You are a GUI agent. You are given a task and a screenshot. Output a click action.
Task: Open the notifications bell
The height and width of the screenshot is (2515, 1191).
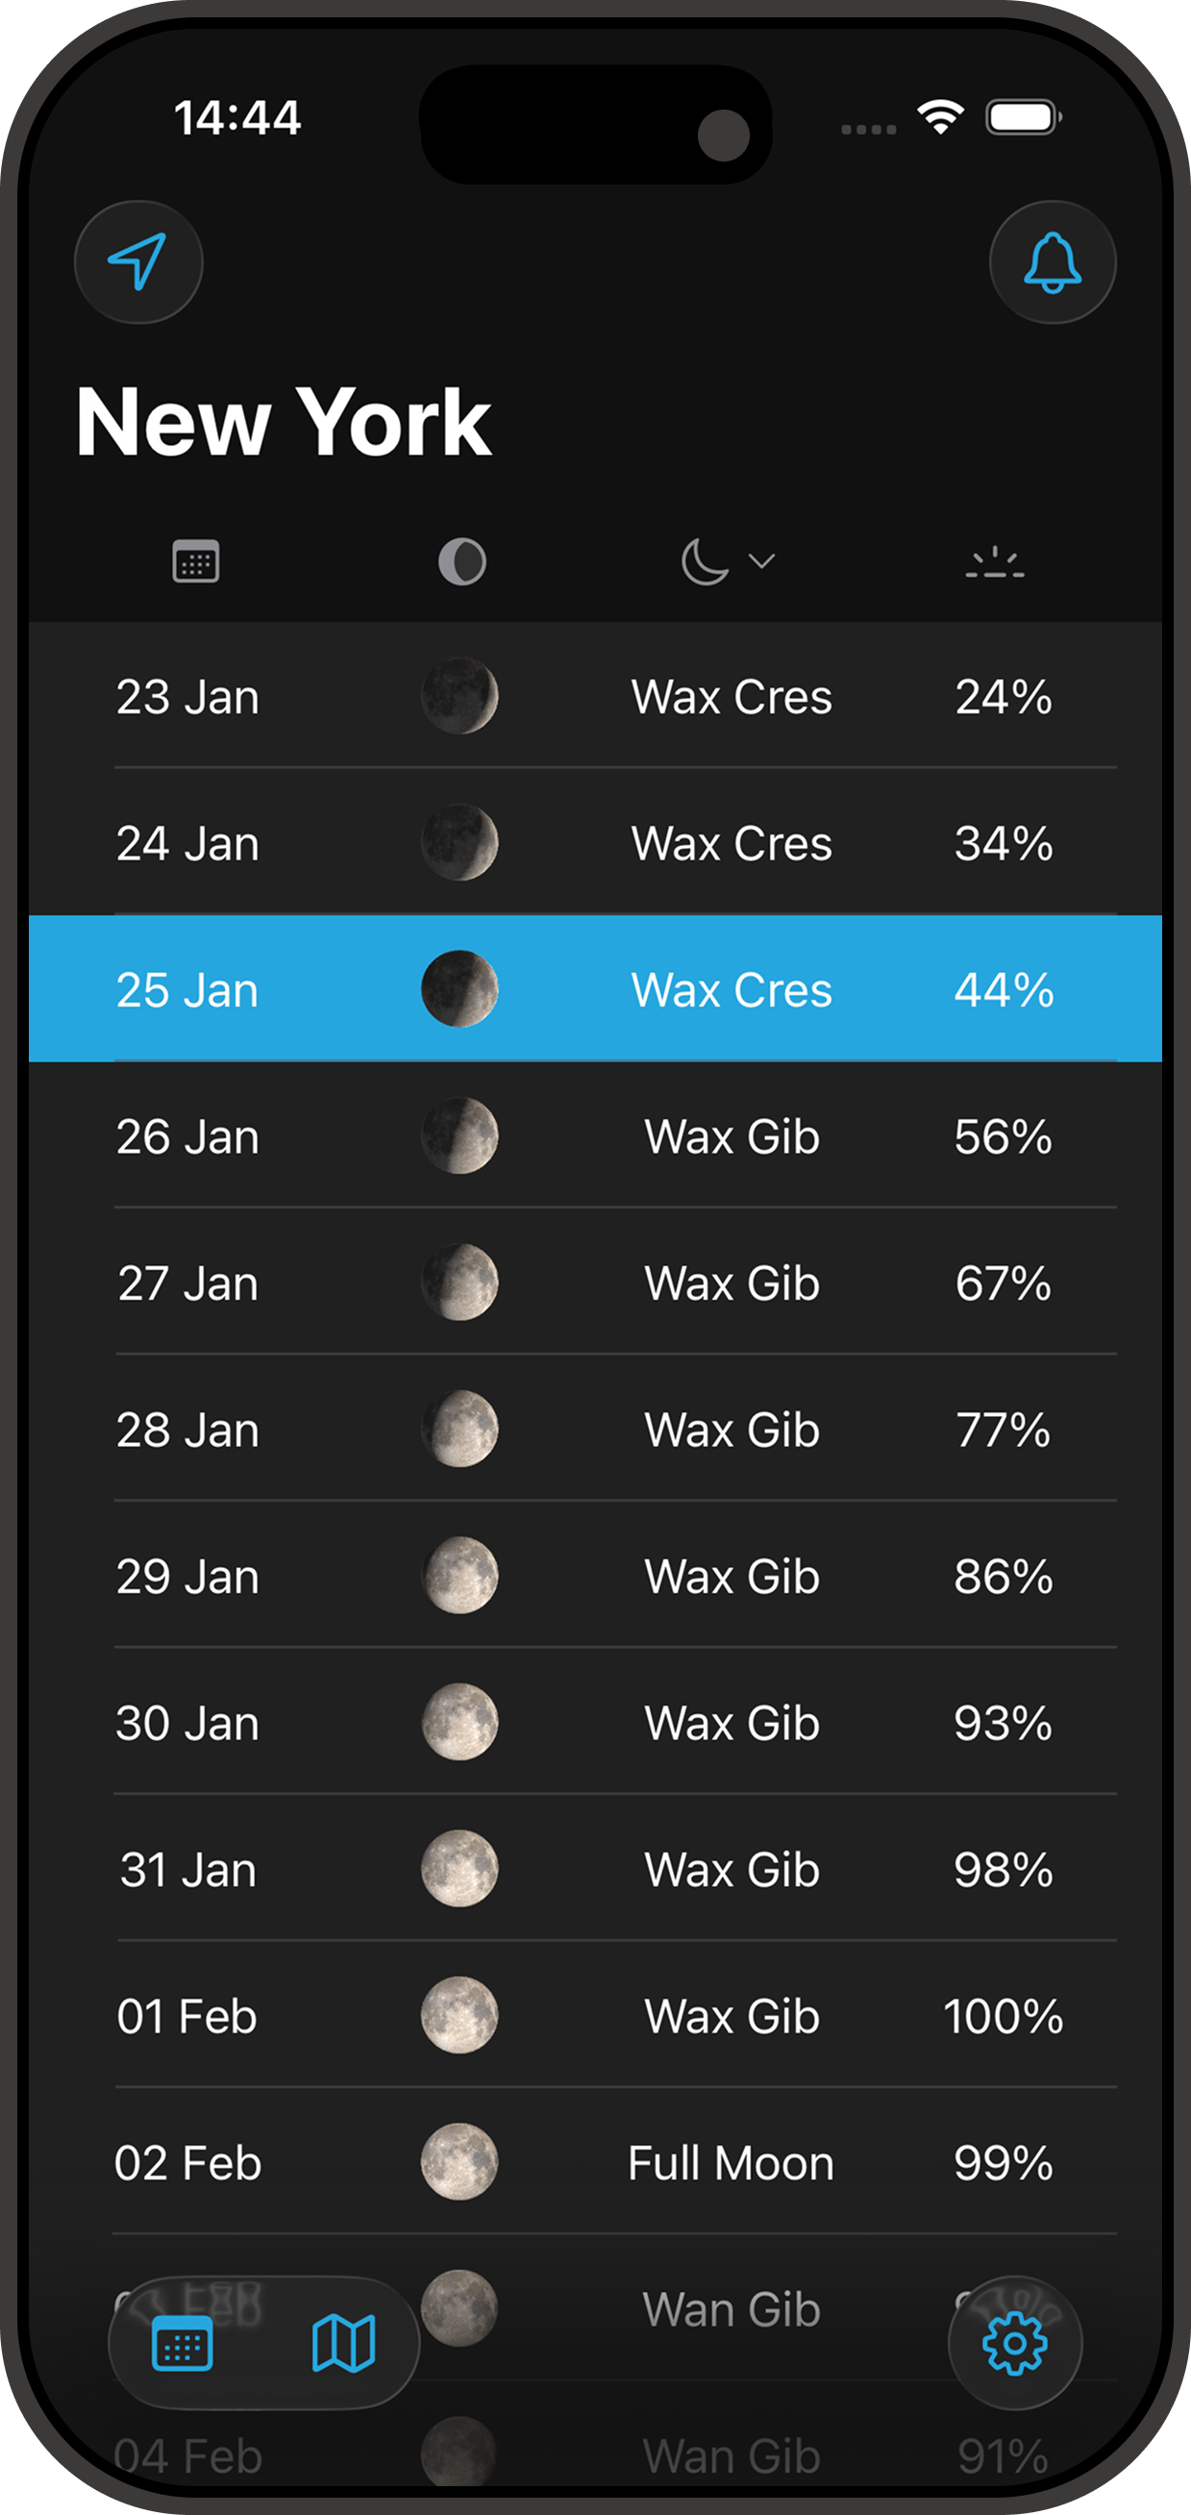click(1052, 261)
